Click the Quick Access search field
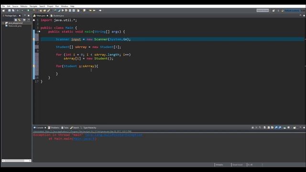This screenshot has width=306, height=172. pyautogui.click(x=262, y=11)
